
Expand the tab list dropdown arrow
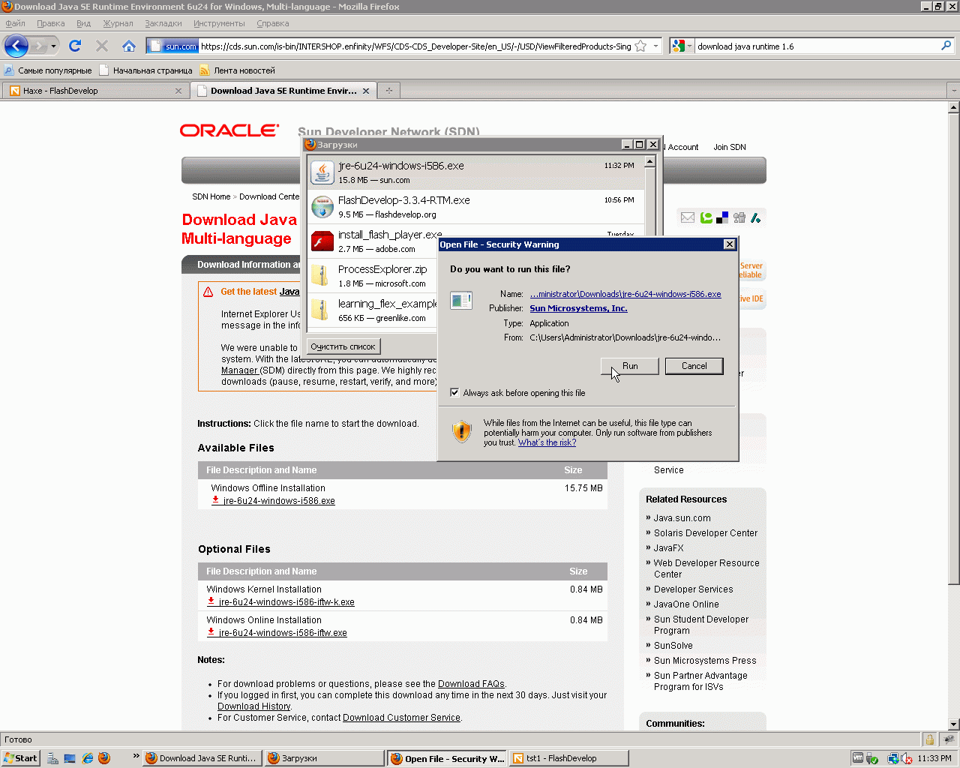point(953,91)
